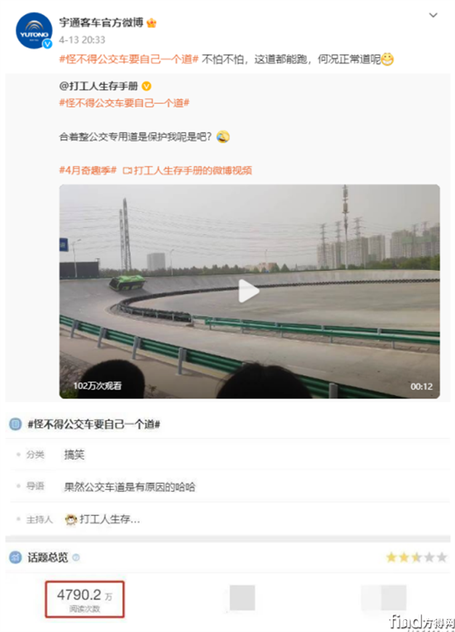The height and width of the screenshot is (632, 455).
Task: Click the host avatar icon beside 打工人生存
Action: pyautogui.click(x=71, y=520)
